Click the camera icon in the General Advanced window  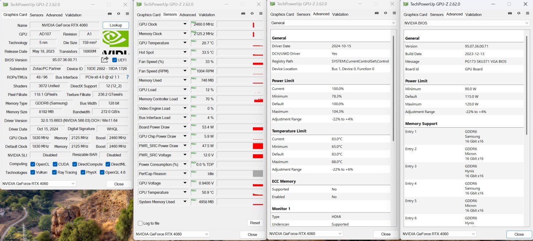(x=377, y=13)
